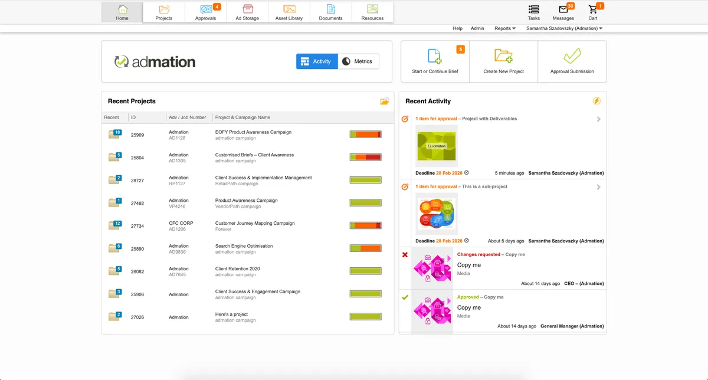Click the progress bar for Client Retention 2020
This screenshot has width=708, height=380.
tap(365, 271)
